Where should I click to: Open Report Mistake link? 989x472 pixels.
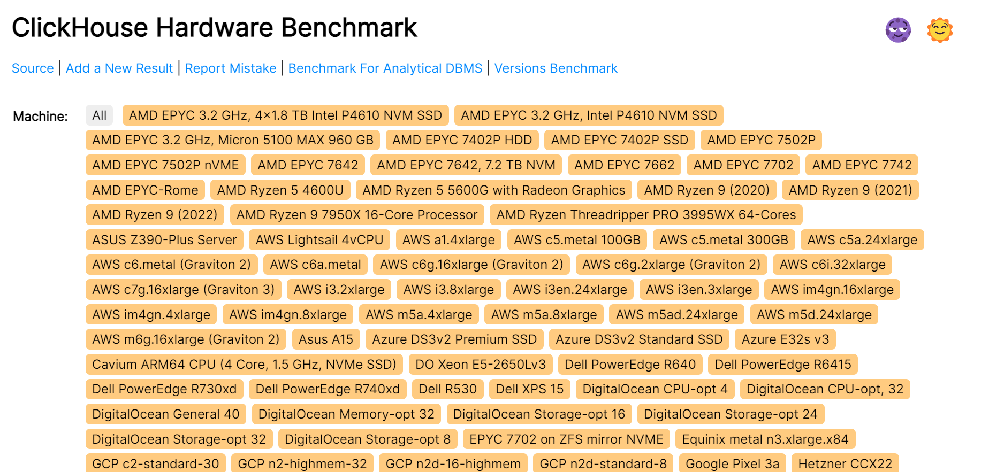[231, 68]
